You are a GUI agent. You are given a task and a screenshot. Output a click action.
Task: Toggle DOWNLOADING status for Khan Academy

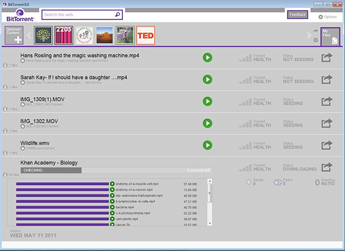pyautogui.click(x=300, y=167)
